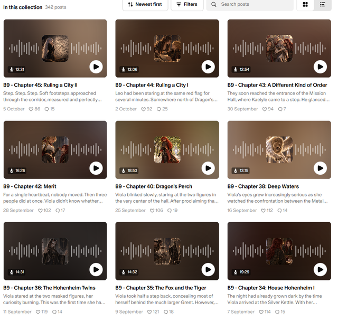Play Chapter 42: Merit audio
Screen dimensions: 338x321
click(96, 168)
